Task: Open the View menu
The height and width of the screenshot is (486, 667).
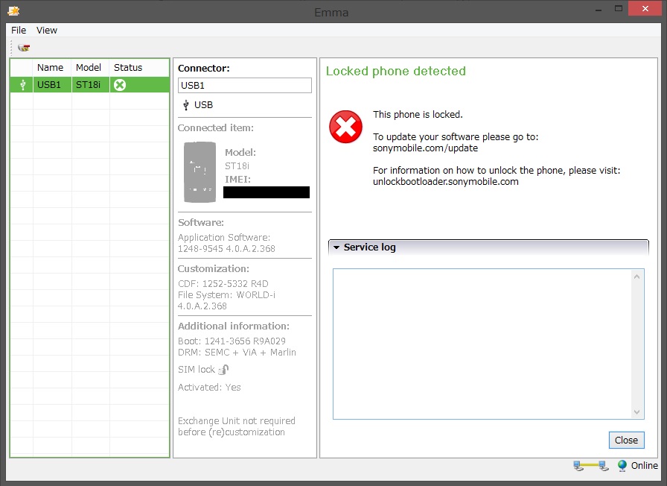Action: coord(46,30)
